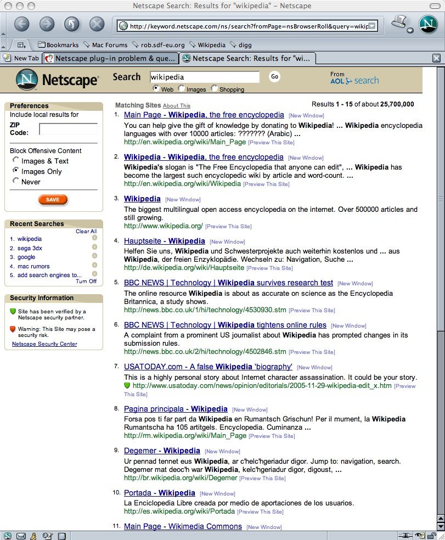Open a New Tab
Image resolution: width=445 pixels, height=540 pixels.
point(21,58)
